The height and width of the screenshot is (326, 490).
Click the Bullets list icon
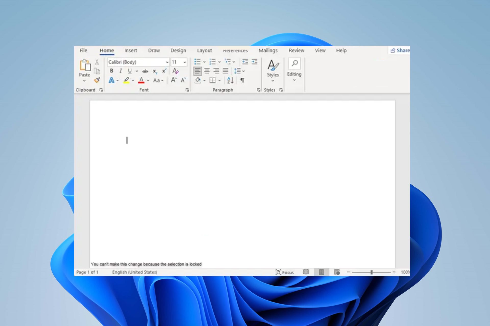pos(197,62)
